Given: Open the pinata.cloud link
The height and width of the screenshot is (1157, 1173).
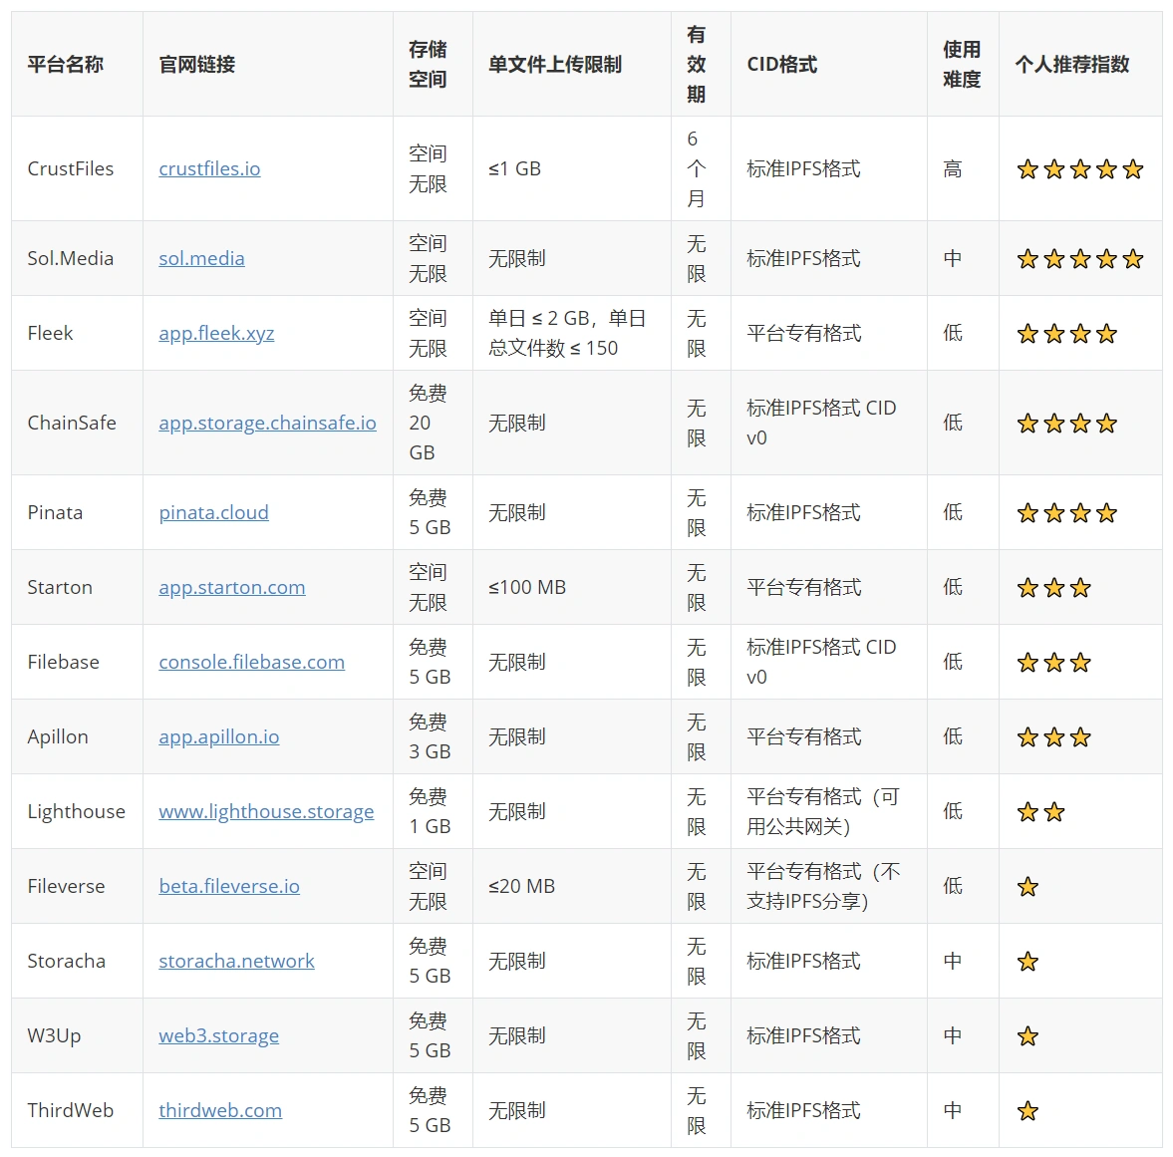Looking at the screenshot, I should point(213,513).
